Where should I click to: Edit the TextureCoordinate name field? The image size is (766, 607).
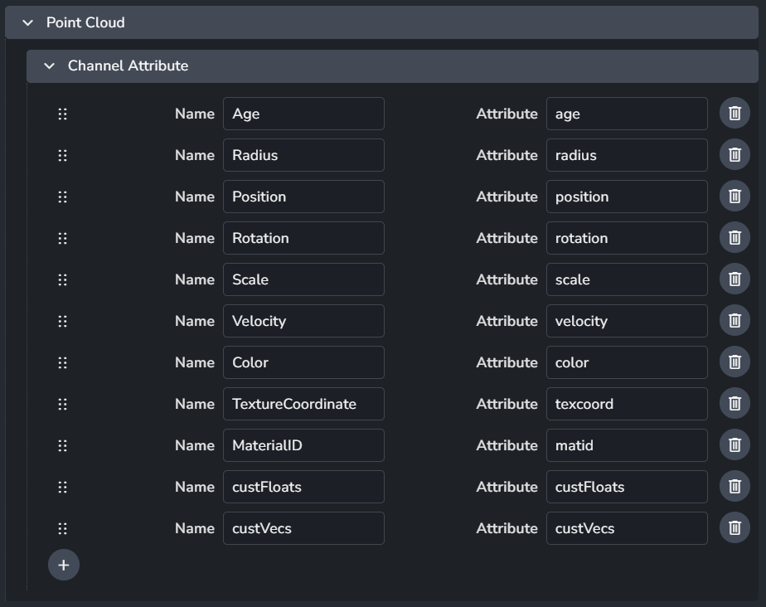tap(303, 404)
